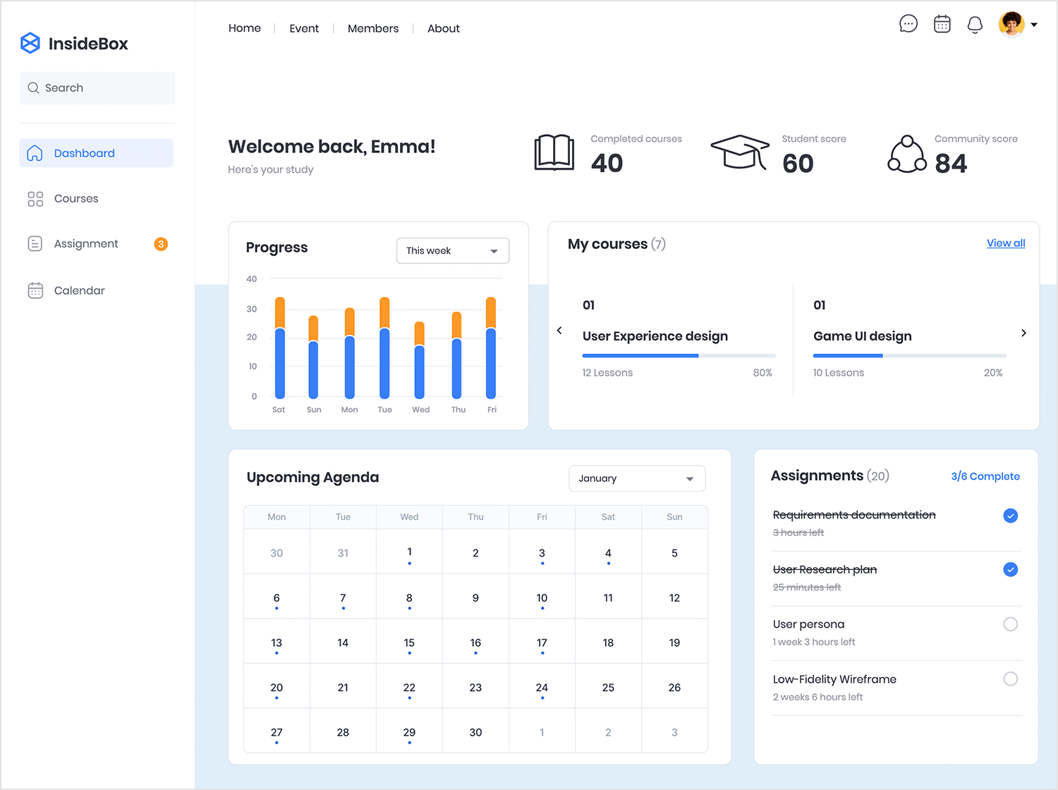Click Game UI design progress bar
This screenshot has height=790, width=1058.
pyautogui.click(x=910, y=356)
